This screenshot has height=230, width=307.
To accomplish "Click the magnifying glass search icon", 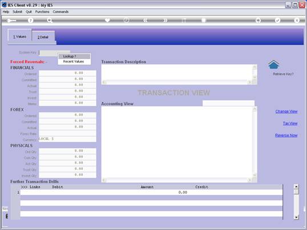I will 49,20.
